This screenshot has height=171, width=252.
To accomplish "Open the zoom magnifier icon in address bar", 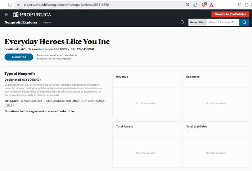I will 188,5.
